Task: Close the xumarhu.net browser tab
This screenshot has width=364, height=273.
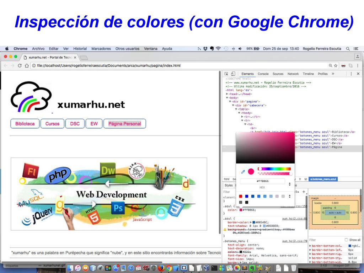Action: 75,57
